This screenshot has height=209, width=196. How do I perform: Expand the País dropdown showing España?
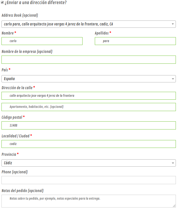[89, 79]
